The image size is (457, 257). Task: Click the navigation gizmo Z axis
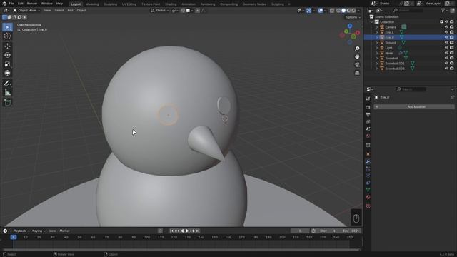(x=350, y=26)
